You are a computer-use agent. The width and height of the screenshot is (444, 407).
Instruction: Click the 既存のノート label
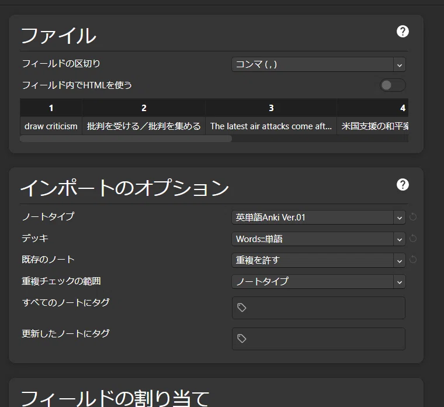pos(48,259)
